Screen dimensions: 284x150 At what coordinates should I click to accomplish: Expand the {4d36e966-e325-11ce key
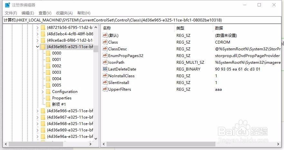pos(37,111)
